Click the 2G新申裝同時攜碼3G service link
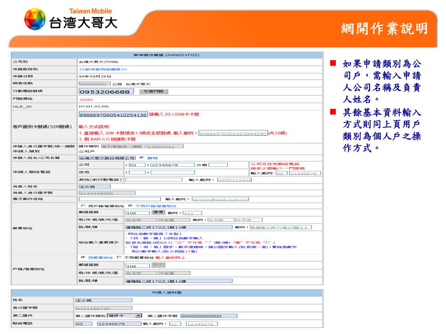Viewport: 446px width, 334px height. point(103,69)
